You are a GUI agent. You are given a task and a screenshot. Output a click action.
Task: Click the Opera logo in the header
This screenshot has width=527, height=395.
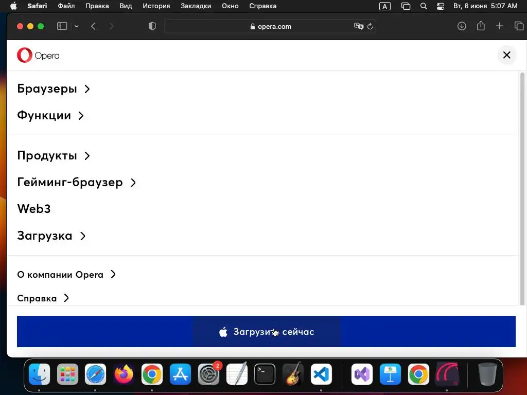(38, 56)
